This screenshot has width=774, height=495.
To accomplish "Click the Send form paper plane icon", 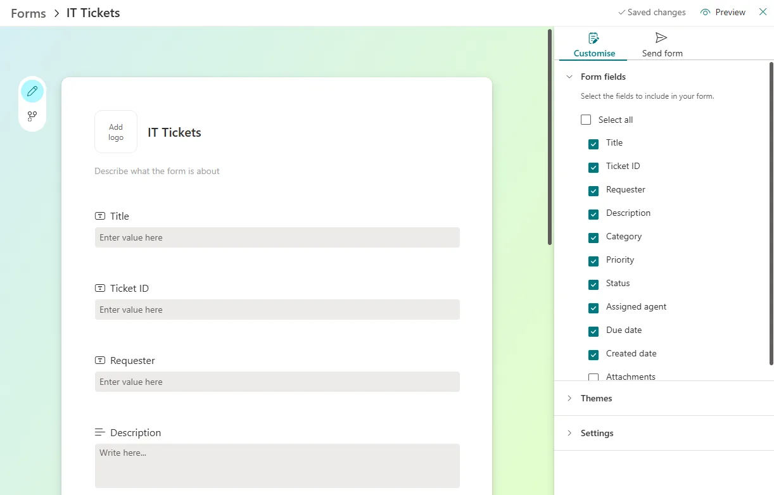I will click(661, 38).
